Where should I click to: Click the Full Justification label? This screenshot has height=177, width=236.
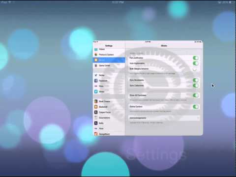(136, 58)
